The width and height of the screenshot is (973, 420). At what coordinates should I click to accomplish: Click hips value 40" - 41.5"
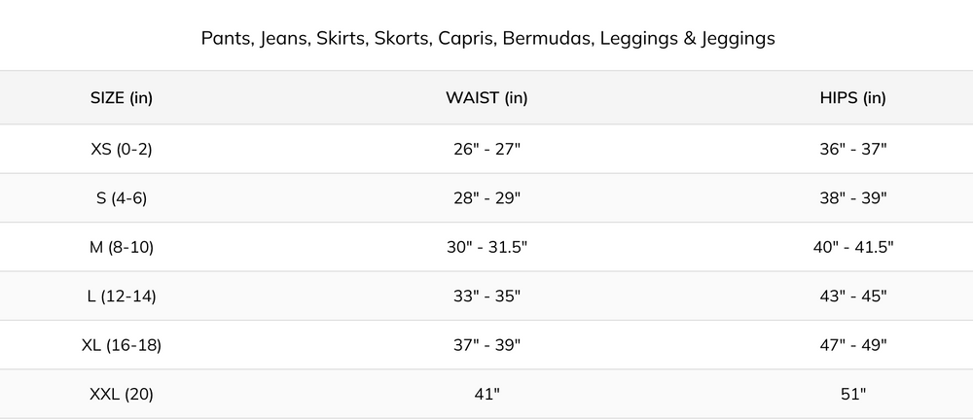click(x=852, y=247)
